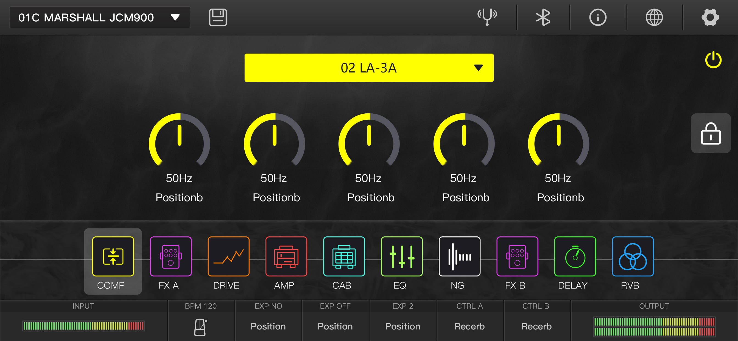Open the tuner fork icon
The image size is (738, 341).
click(487, 17)
